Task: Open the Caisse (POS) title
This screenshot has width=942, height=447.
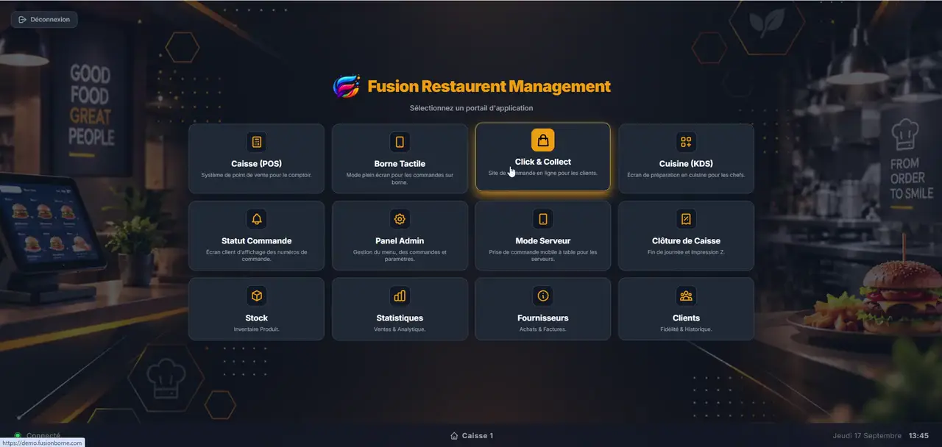Action: click(256, 164)
